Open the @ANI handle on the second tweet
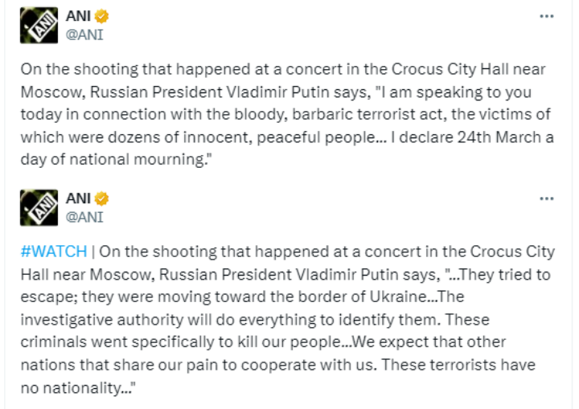Screen dimensions: 579x409 tap(84, 217)
